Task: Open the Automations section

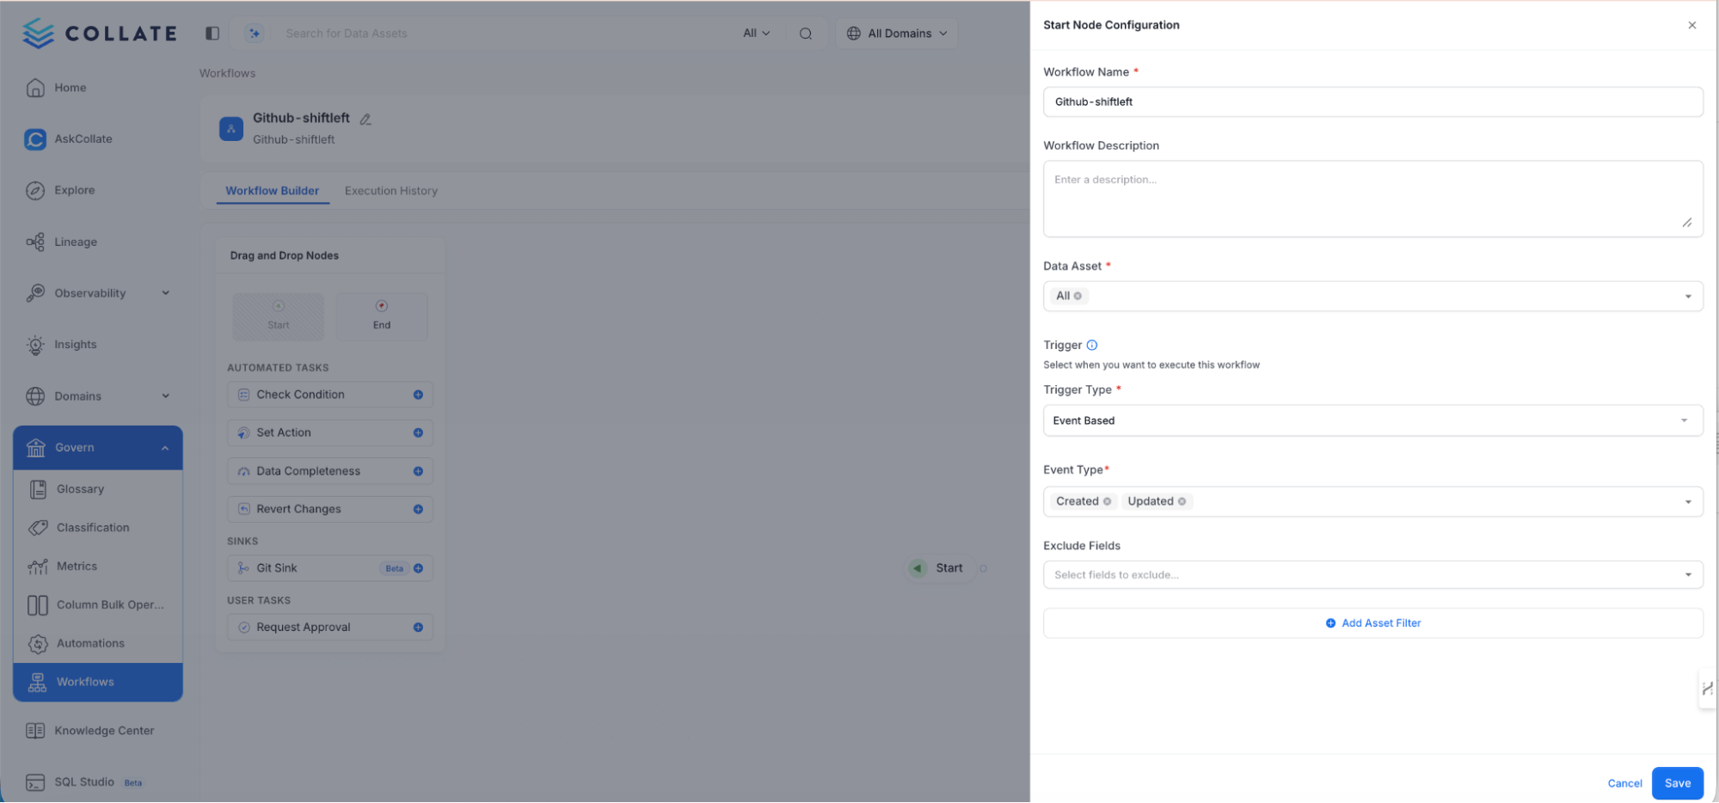Action: tap(89, 643)
